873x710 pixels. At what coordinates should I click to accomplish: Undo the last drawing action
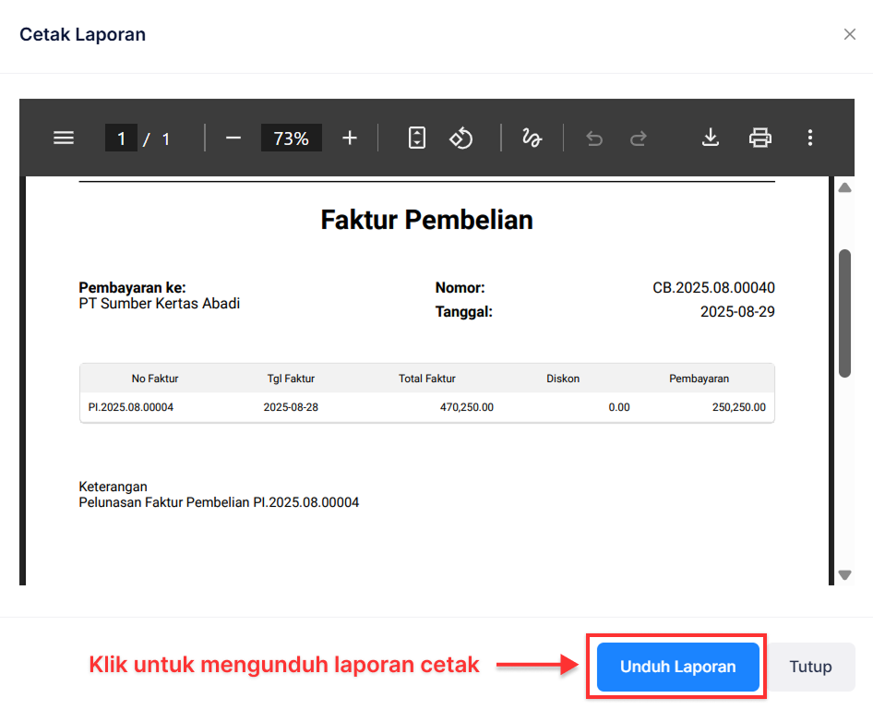pos(593,137)
